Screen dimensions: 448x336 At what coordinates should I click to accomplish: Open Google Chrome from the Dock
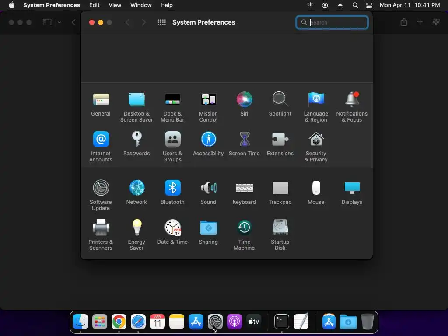[119, 322]
